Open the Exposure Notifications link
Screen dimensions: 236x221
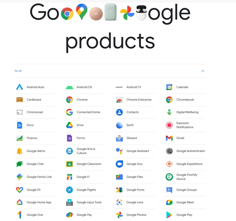coord(185,125)
